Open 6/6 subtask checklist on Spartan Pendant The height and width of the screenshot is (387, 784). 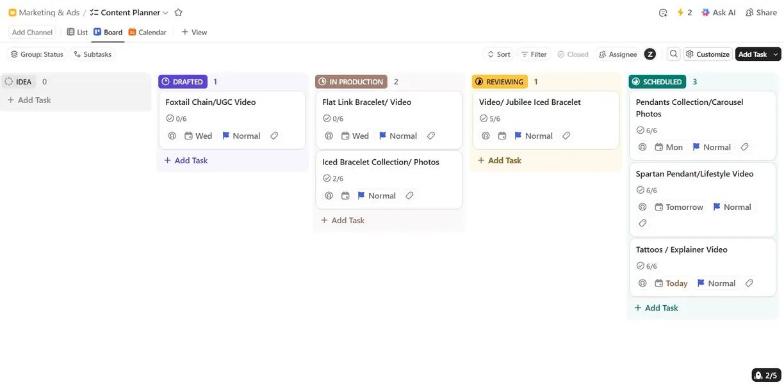point(647,191)
